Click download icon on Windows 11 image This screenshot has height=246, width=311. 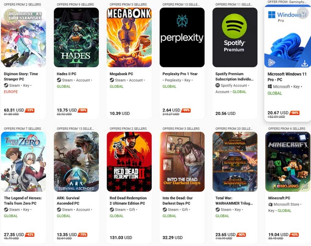pos(304,63)
